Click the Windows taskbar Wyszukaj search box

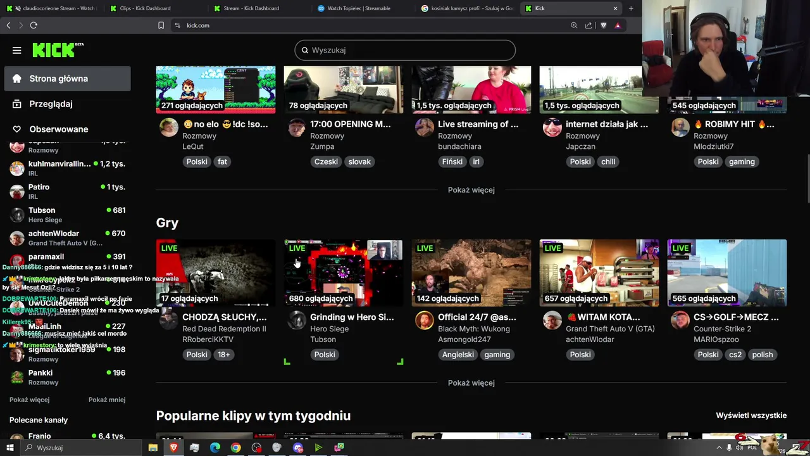[82, 448]
